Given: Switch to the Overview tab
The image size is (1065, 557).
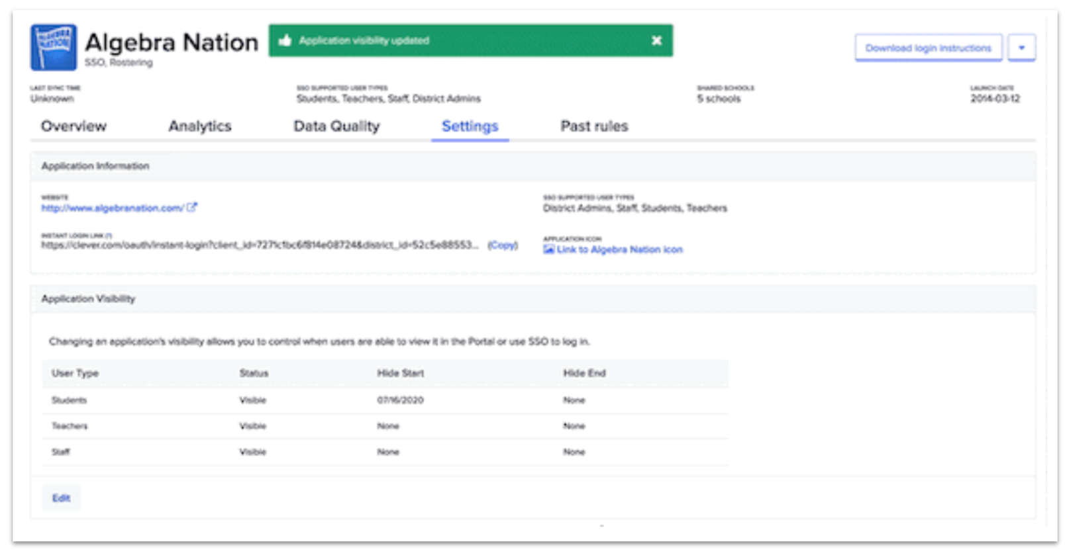Looking at the screenshot, I should pyautogui.click(x=74, y=126).
